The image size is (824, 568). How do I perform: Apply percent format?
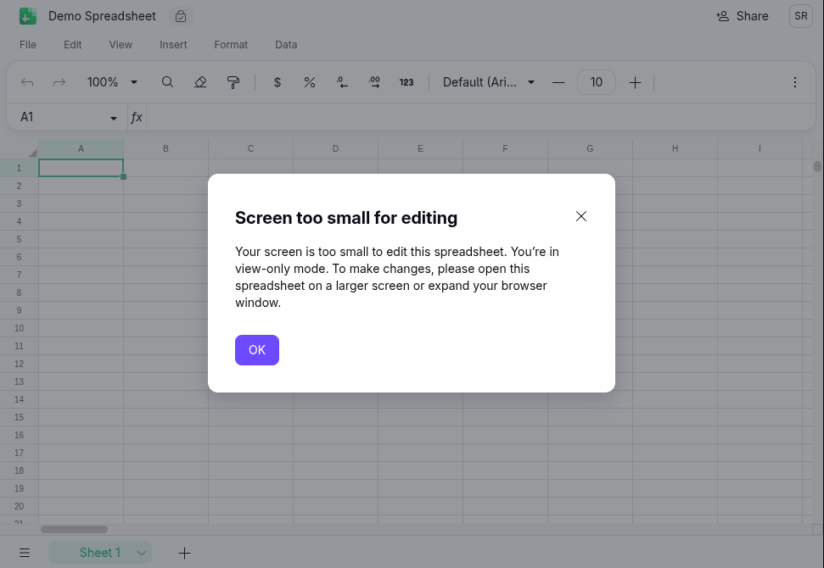(x=310, y=81)
